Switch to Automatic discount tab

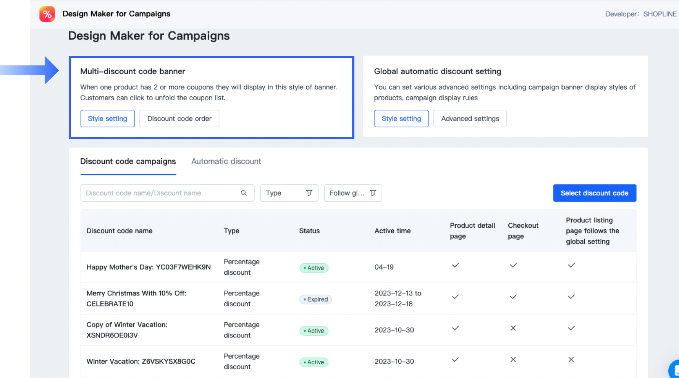(x=226, y=161)
